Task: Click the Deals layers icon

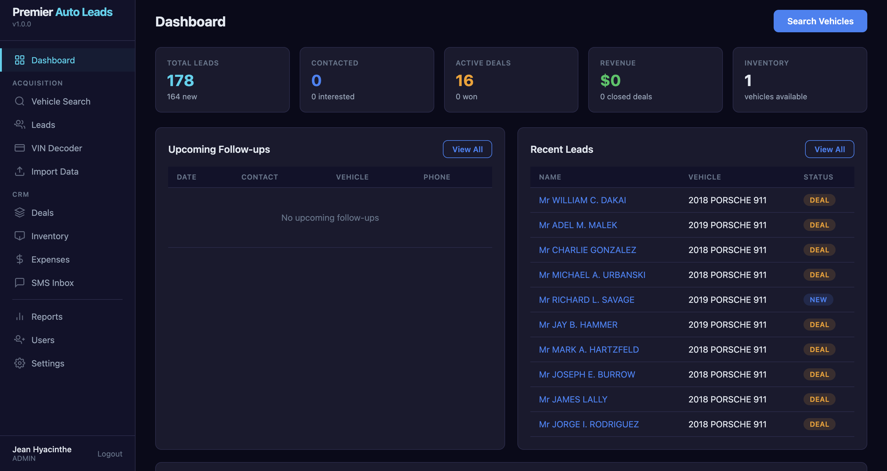Action: coord(20,212)
